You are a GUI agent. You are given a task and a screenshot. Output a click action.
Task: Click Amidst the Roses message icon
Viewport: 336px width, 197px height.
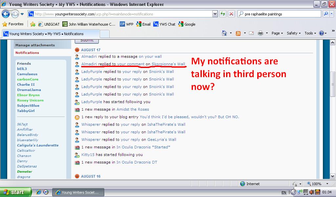77,110
